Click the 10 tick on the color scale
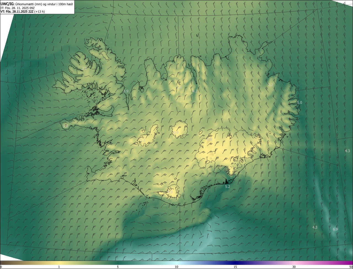 point(176,267)
